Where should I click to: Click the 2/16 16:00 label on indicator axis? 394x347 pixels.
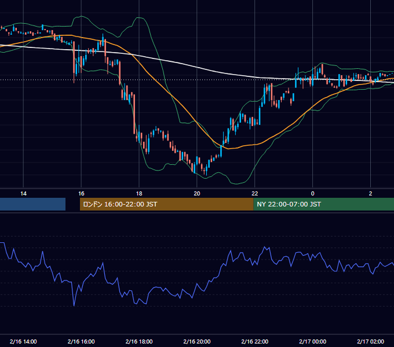tap(81, 341)
